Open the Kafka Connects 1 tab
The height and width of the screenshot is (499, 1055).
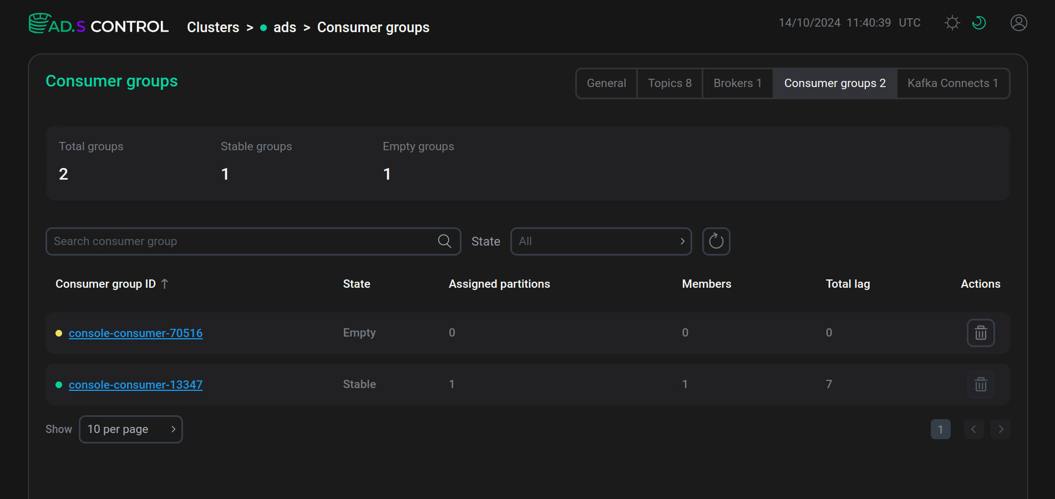point(953,83)
